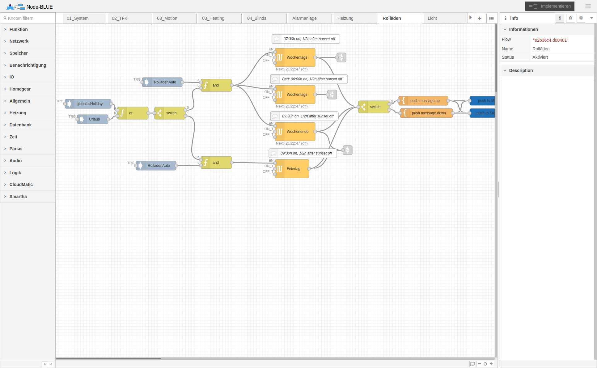Switch to the Licht flow tab
Screen dimensions: 597x368
(x=446, y=18)
